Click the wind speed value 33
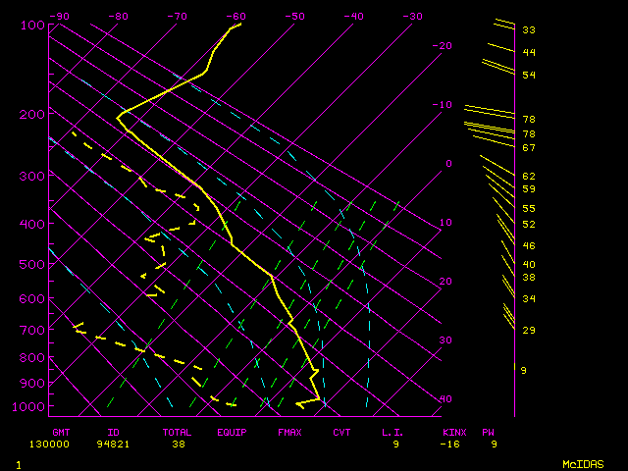This screenshot has height=471, width=628. pos(528,30)
